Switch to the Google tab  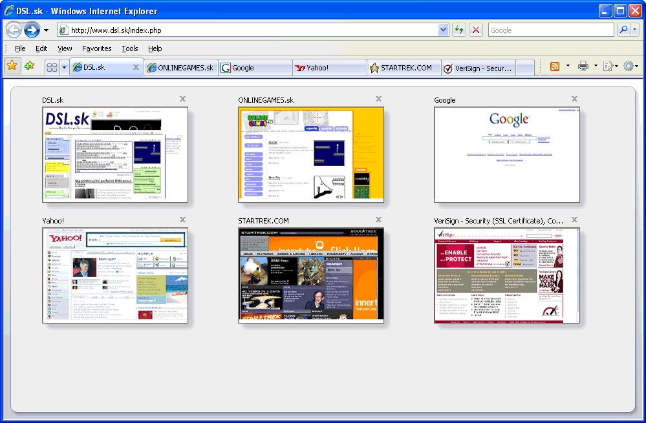tap(255, 68)
